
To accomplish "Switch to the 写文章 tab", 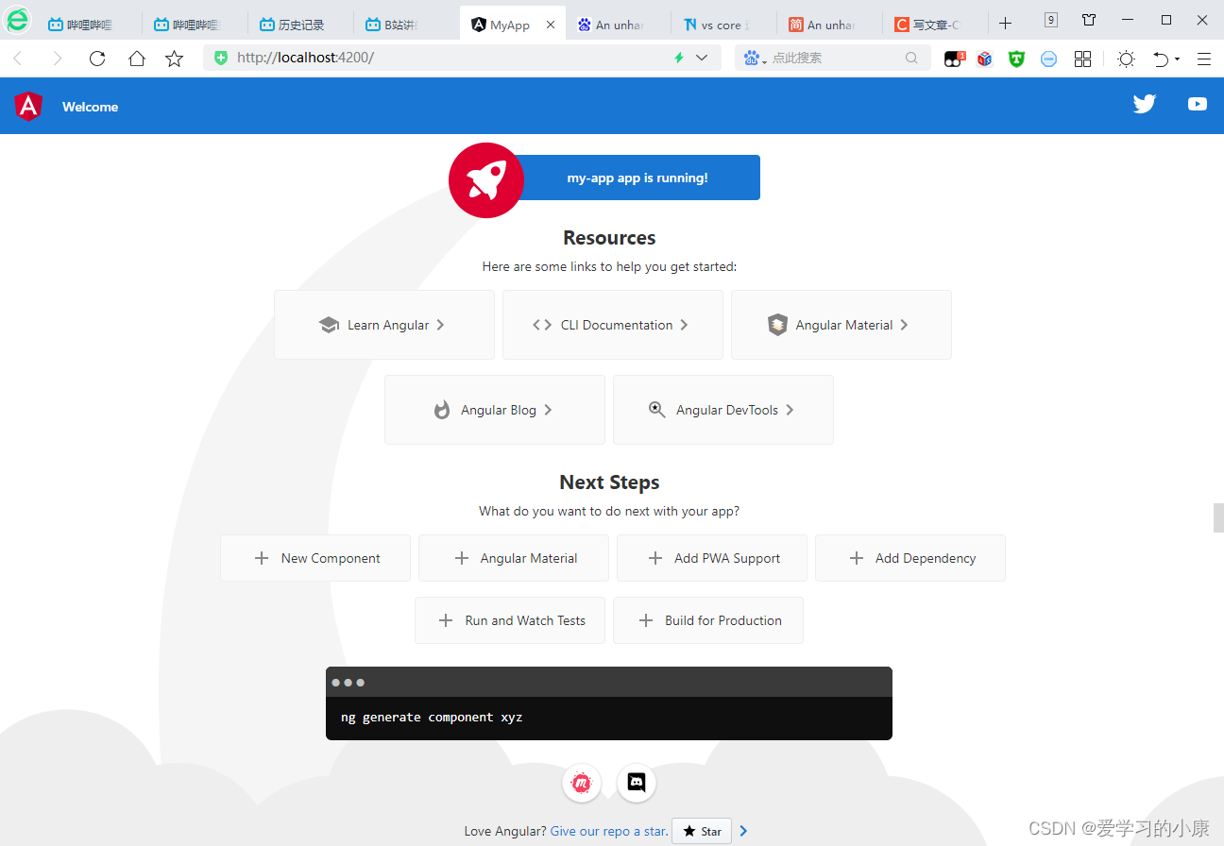I will pyautogui.click(x=935, y=25).
